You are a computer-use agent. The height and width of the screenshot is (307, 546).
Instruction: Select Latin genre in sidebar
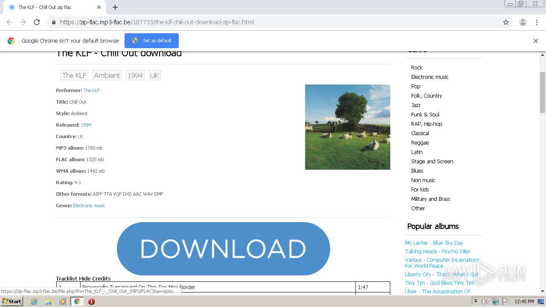tap(417, 152)
